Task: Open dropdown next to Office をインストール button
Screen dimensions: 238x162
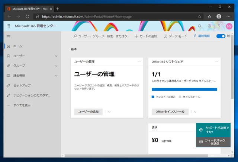Action: click(195, 112)
